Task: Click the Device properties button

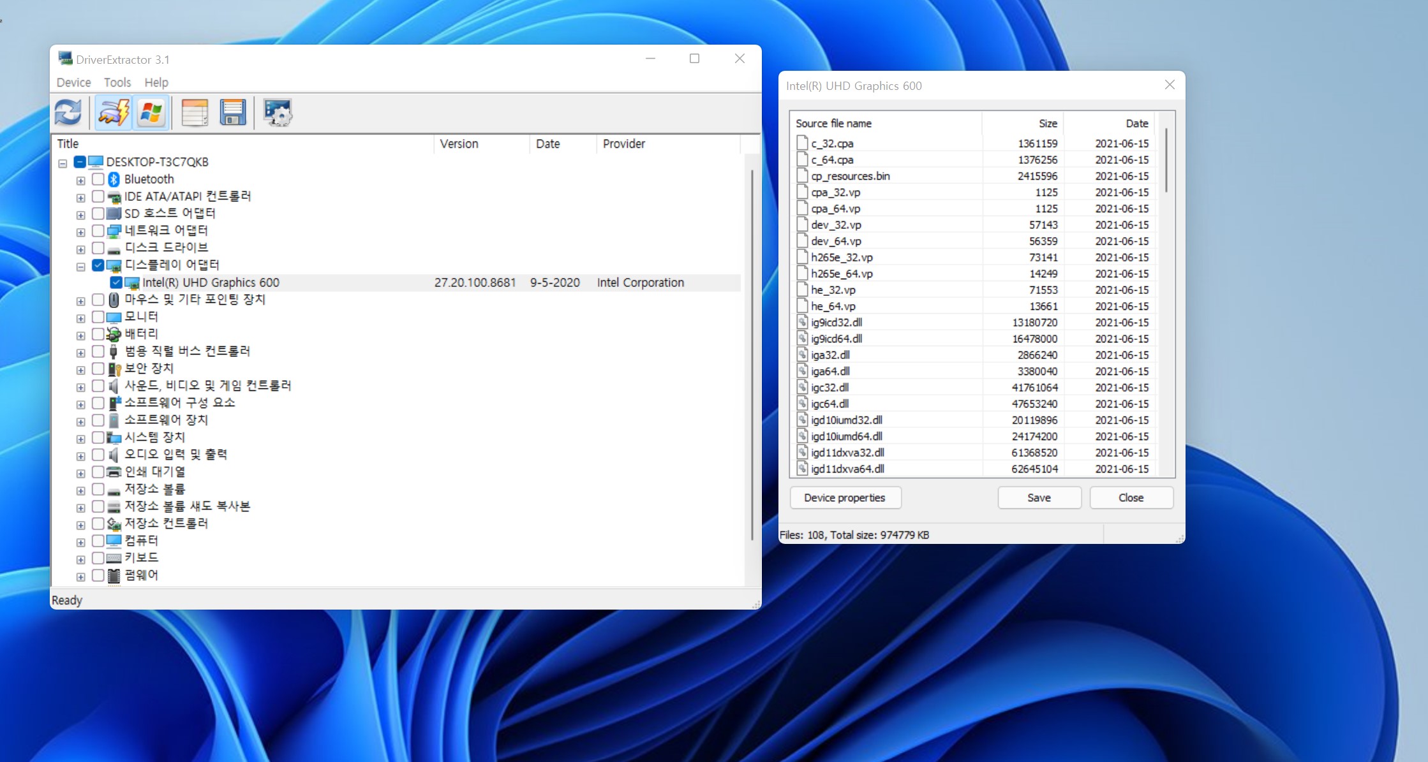Action: (845, 498)
